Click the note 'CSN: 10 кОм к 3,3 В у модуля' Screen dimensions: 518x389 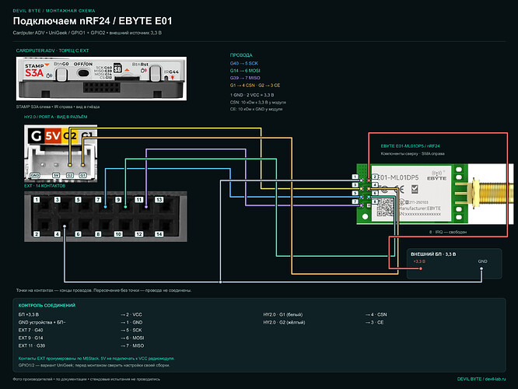258,103
